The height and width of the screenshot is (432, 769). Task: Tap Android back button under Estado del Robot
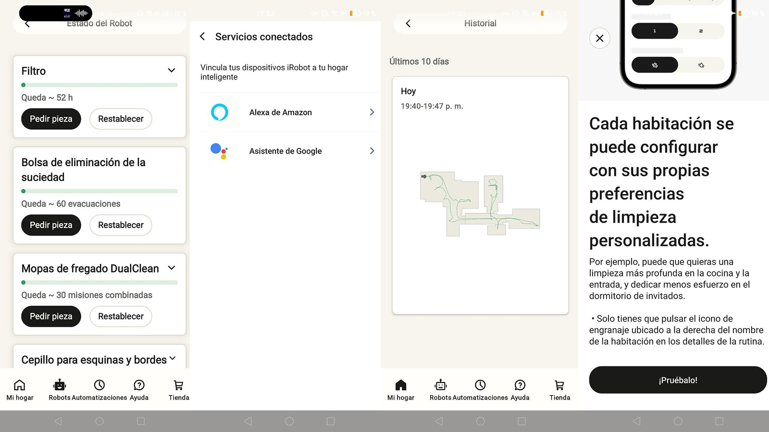[x=58, y=421]
